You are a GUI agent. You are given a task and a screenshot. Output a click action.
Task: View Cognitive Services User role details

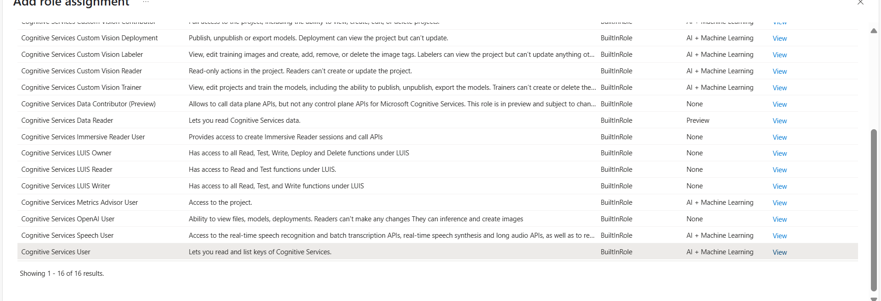(x=779, y=252)
